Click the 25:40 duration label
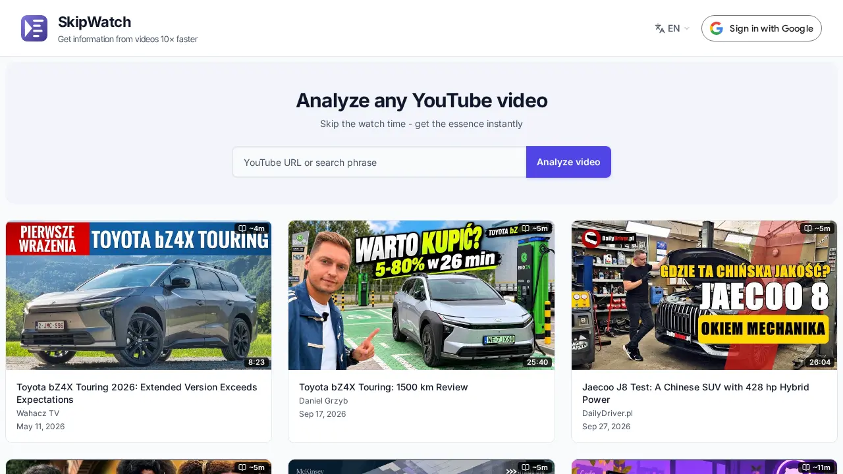843x474 pixels. click(537, 362)
